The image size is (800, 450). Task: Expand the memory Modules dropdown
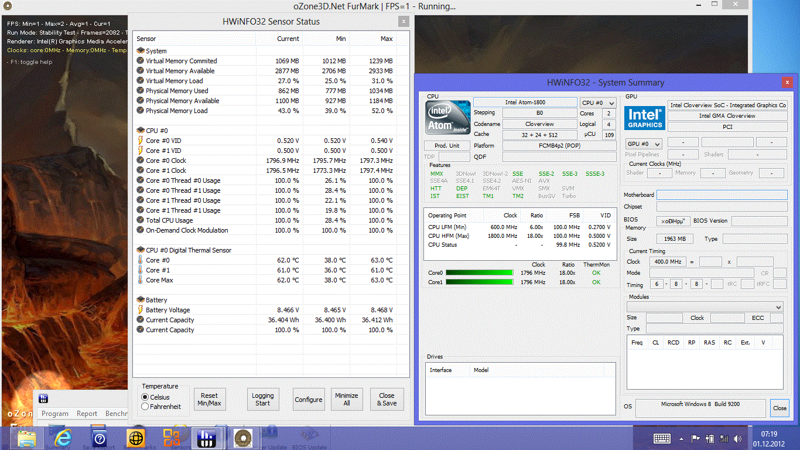click(705, 307)
